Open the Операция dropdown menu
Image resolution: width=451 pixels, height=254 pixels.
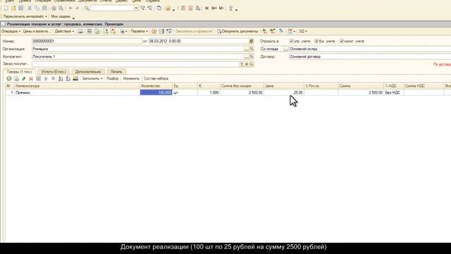click(11, 31)
